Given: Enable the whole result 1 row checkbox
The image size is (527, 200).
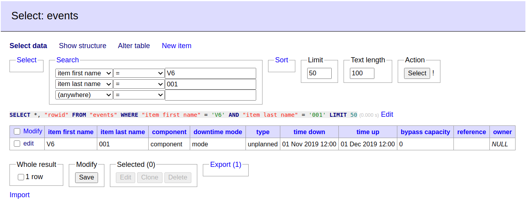Looking at the screenshot, I should point(21,177).
